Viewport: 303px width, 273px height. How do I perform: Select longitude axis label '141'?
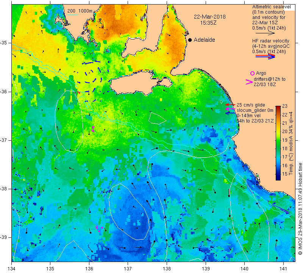[283, 268]
